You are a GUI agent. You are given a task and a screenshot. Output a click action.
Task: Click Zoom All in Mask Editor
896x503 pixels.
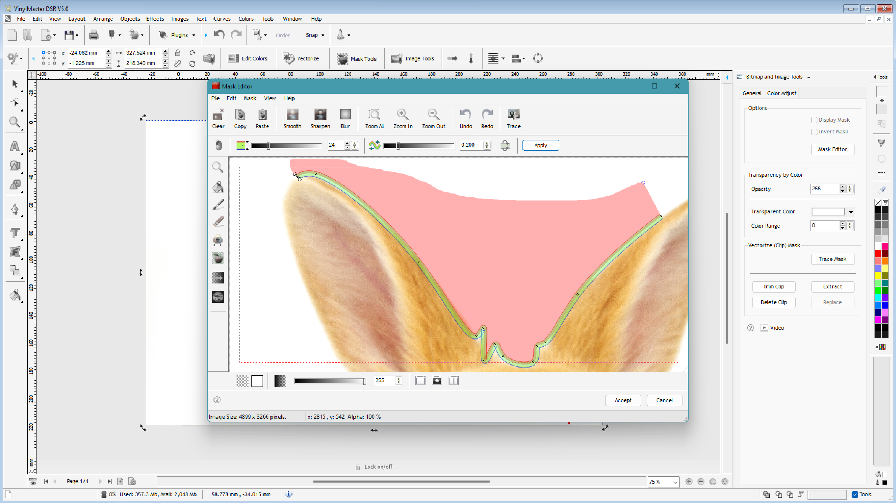[374, 119]
